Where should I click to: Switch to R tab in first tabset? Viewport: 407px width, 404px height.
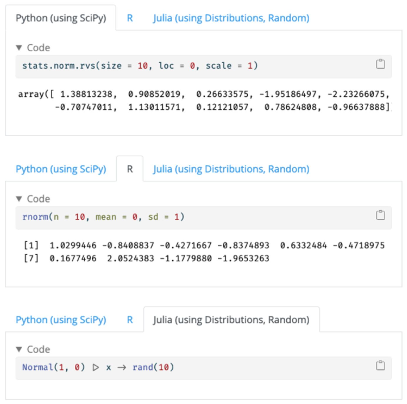(130, 18)
